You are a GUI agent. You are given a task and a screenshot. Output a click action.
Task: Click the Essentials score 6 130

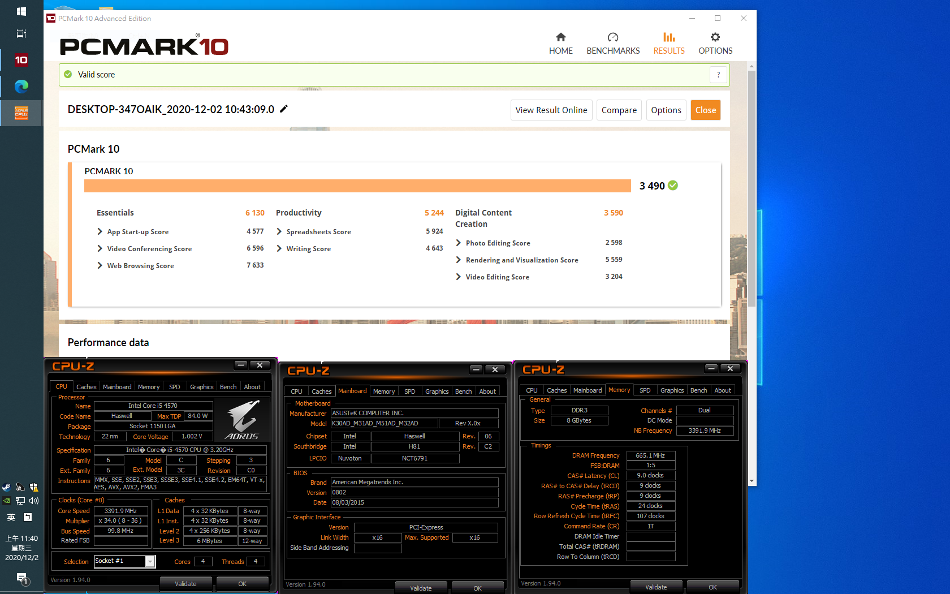pos(255,213)
